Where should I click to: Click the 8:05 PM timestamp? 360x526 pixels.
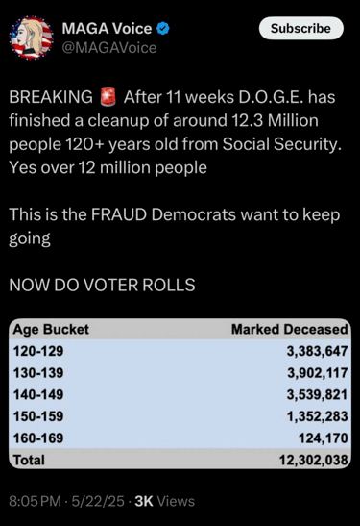click(36, 501)
